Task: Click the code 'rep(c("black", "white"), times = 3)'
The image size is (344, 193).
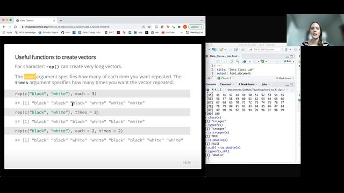Action: click(x=57, y=112)
